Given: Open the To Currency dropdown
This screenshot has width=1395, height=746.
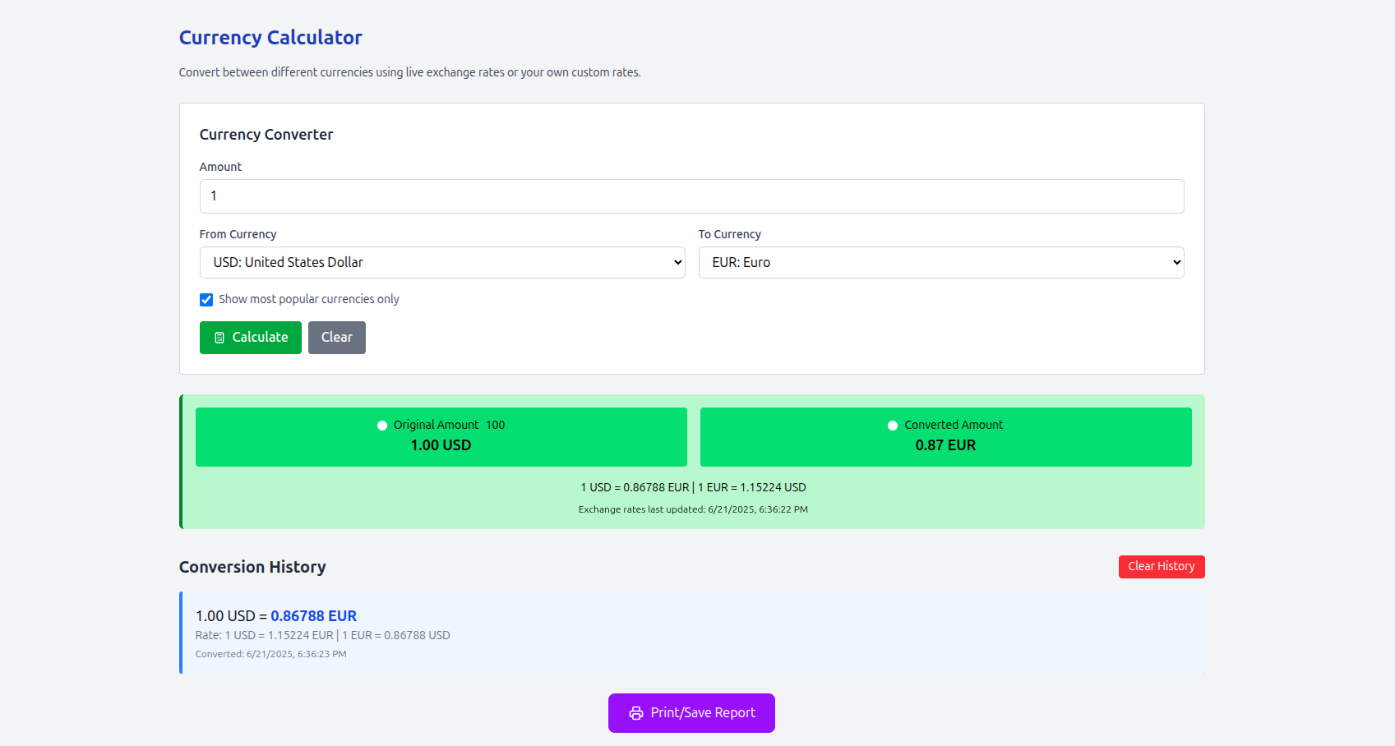Looking at the screenshot, I should 941,262.
